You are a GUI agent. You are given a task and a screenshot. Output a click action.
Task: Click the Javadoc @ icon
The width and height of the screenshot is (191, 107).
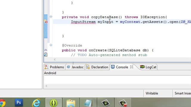click(x=69, y=67)
